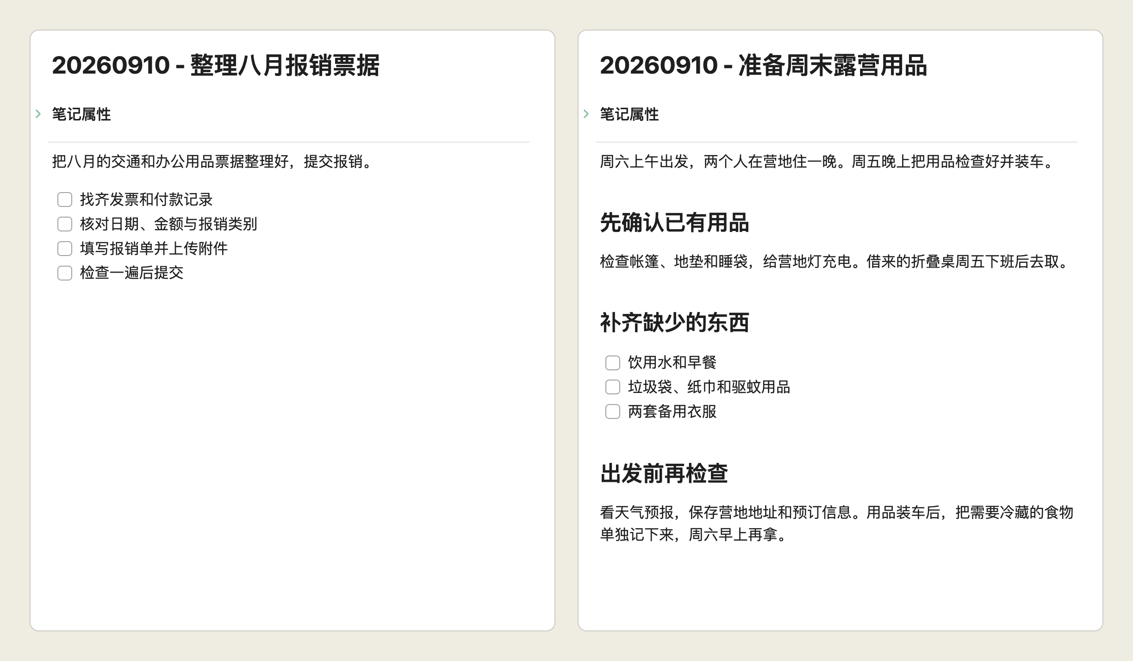1133x661 pixels.
Task: Select the 先确认已有用品 heading
Action: point(674,223)
